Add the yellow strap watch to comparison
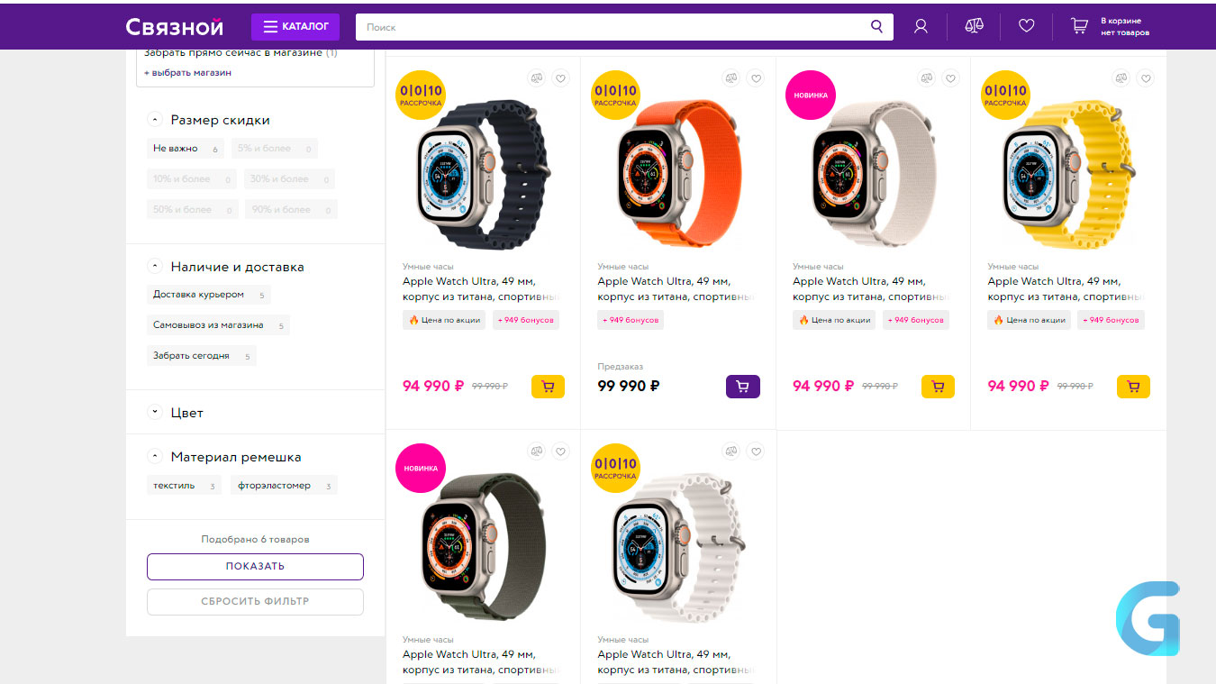The width and height of the screenshot is (1216, 684). coord(1121,78)
